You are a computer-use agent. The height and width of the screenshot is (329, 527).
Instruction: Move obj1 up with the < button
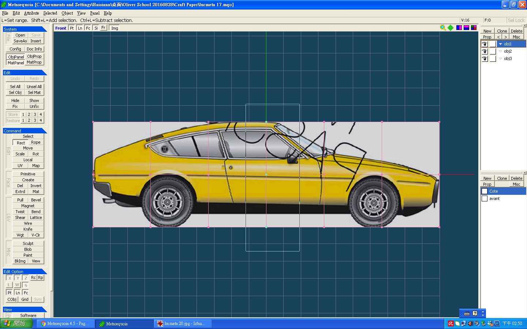pos(498,37)
